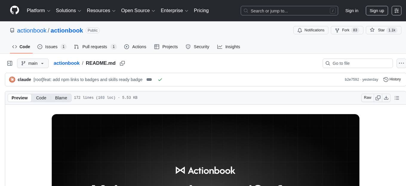Open the file outline symbols panel
Viewport: 406px width, 186px height.
[x=397, y=97]
